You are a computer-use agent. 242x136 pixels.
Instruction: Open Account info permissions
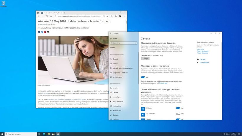(117, 111)
